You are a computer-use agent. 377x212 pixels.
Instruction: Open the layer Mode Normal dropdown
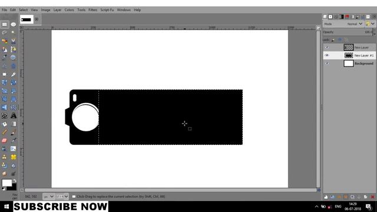click(x=343, y=24)
